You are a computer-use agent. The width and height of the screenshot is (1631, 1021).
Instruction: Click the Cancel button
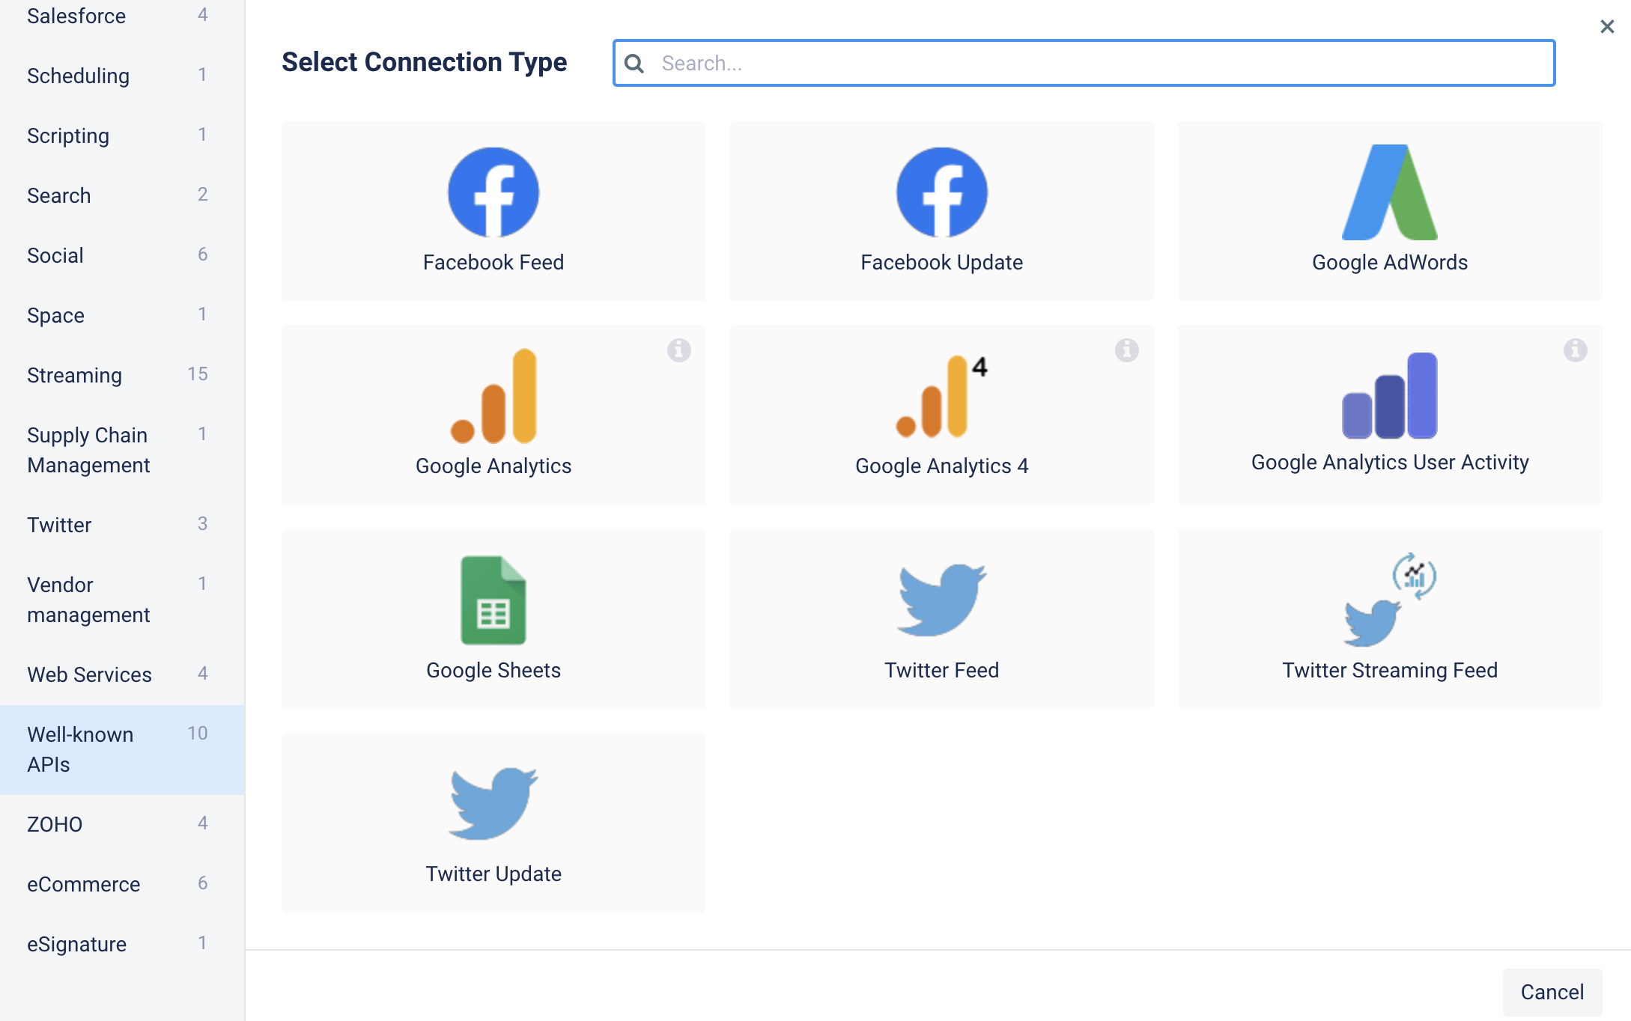point(1552,992)
